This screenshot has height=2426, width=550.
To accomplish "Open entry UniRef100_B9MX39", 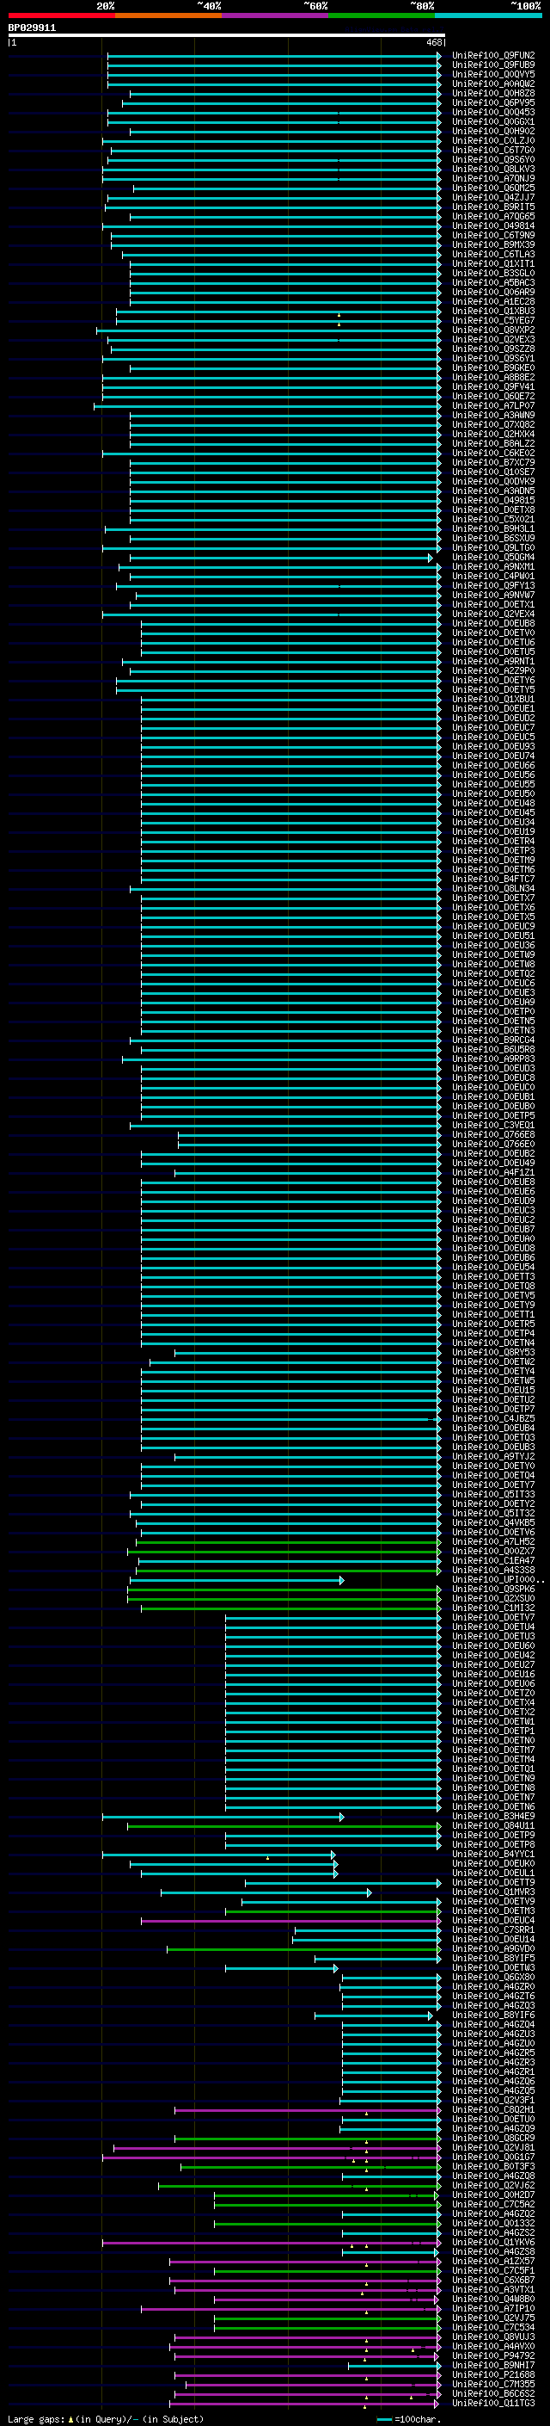I will click(493, 245).
